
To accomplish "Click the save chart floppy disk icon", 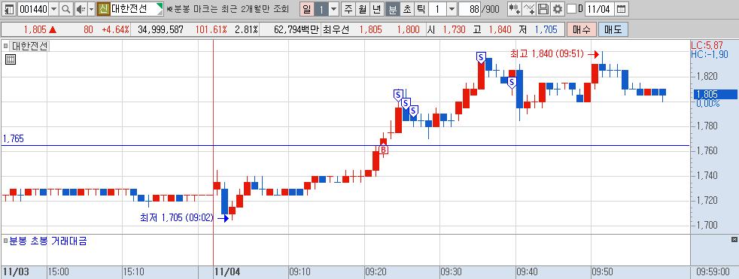I will [543, 9].
